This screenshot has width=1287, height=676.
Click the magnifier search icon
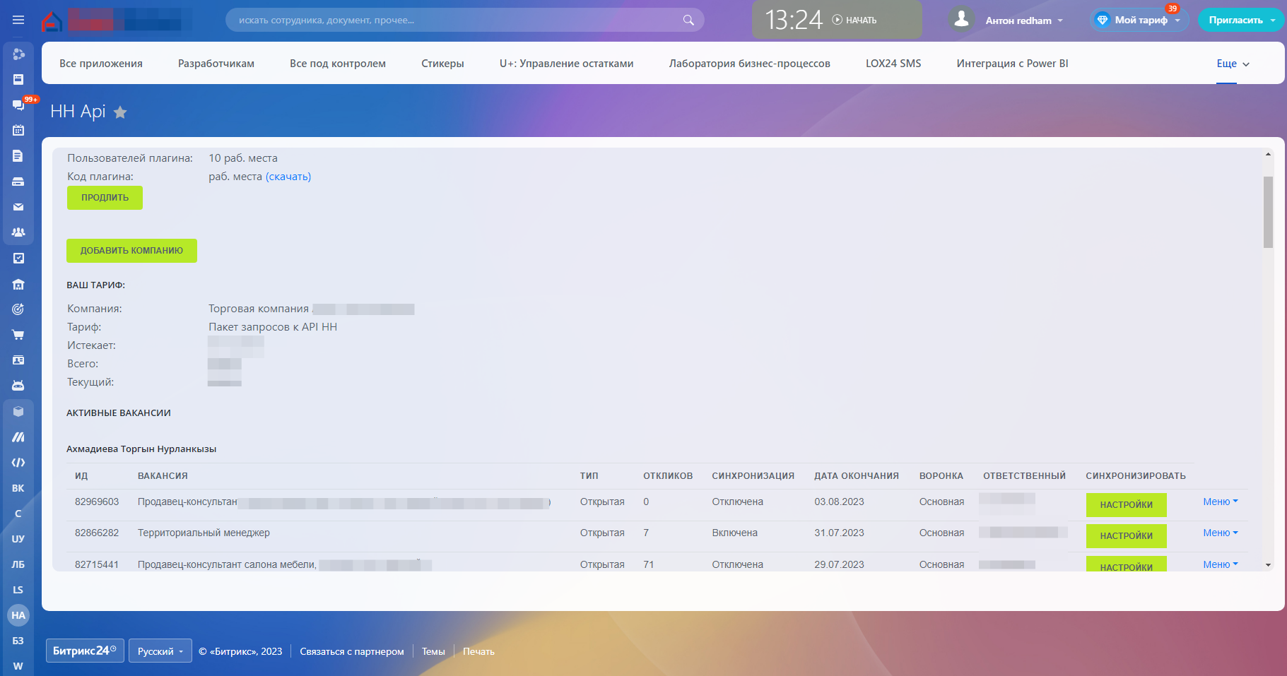(688, 20)
